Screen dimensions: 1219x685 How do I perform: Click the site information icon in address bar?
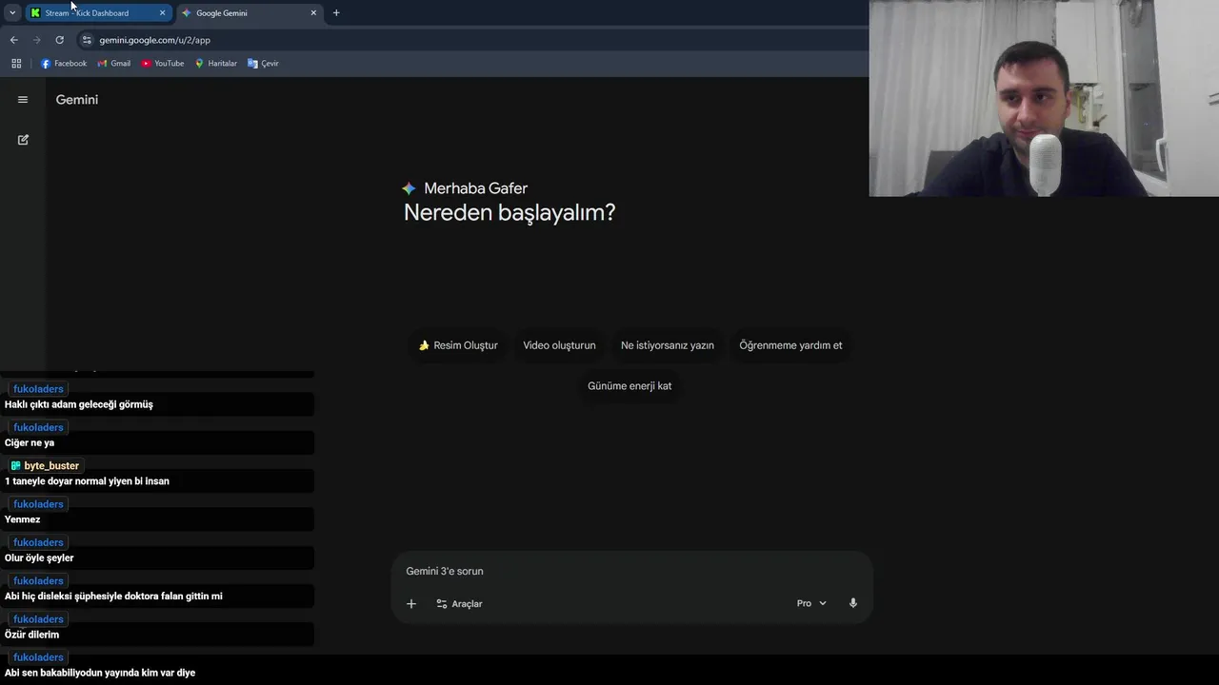(x=87, y=40)
